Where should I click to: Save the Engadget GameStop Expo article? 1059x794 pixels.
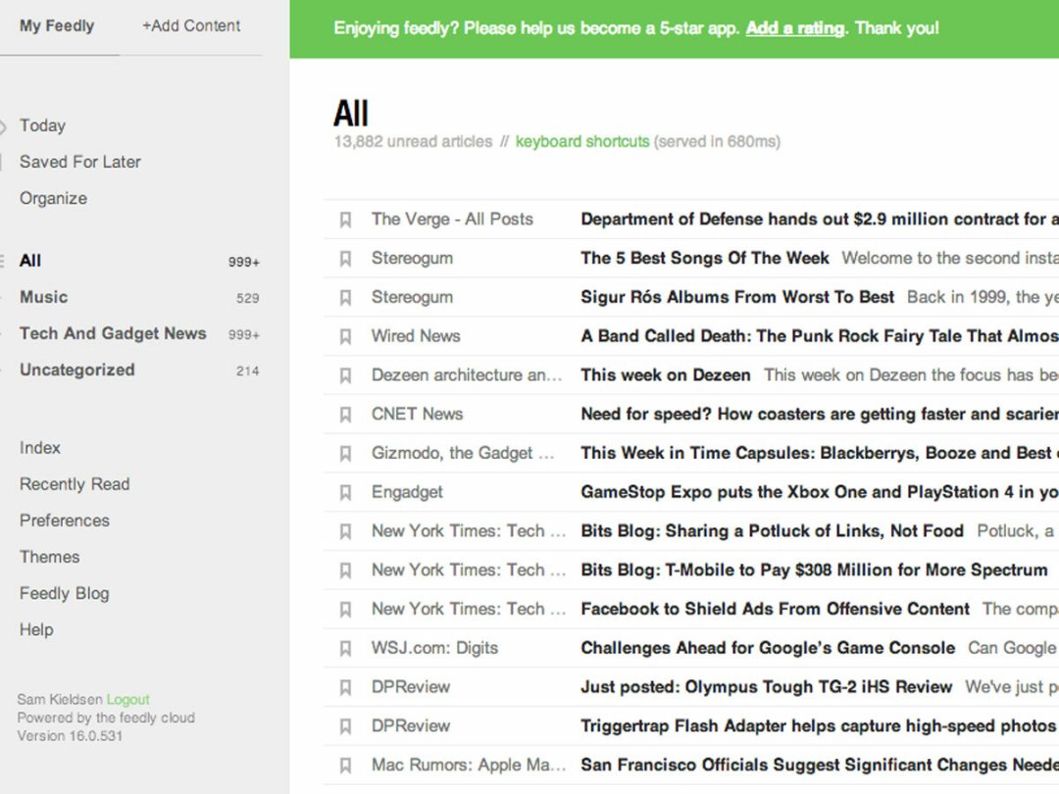coord(345,492)
